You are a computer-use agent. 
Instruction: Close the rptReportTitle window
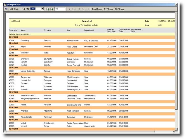(176, 4)
